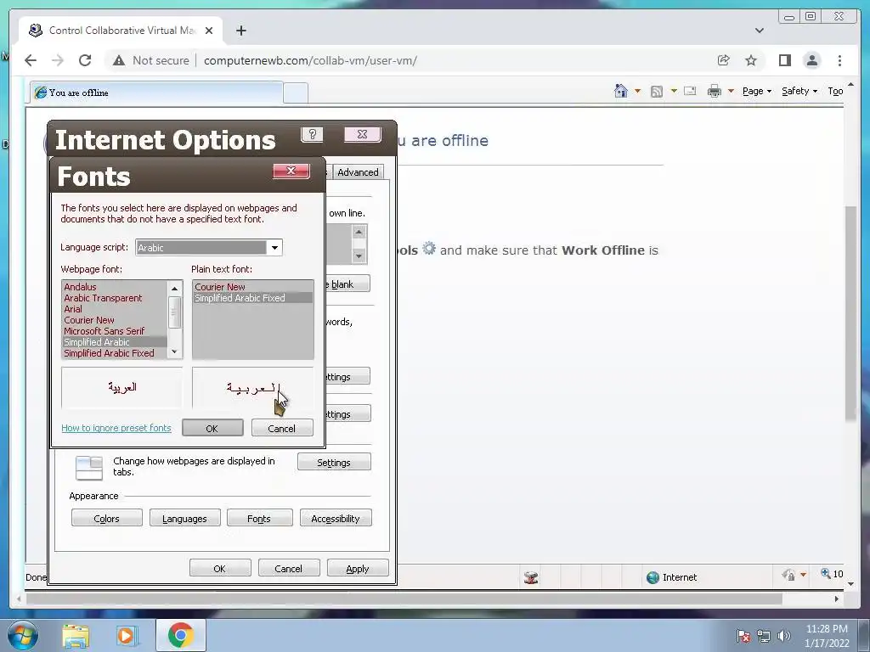Select Courier New in webpage font list
The width and height of the screenshot is (870, 652).
[115, 320]
